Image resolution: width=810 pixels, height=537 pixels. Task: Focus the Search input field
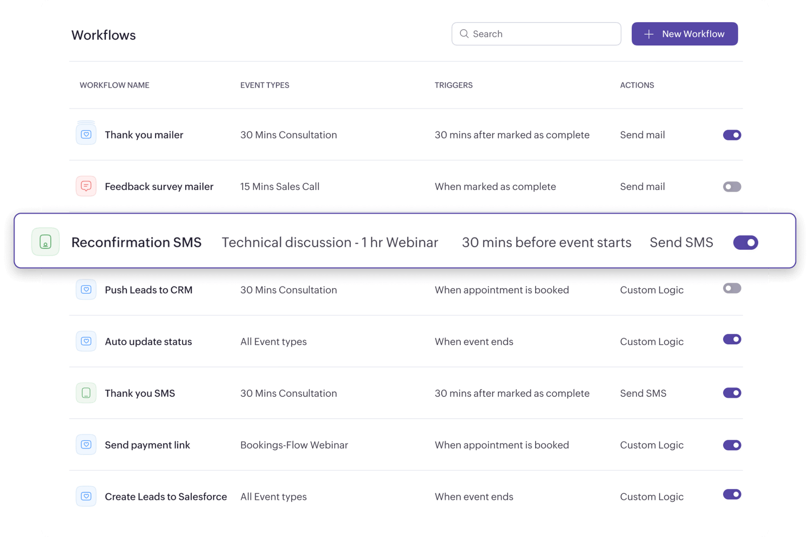(536, 34)
